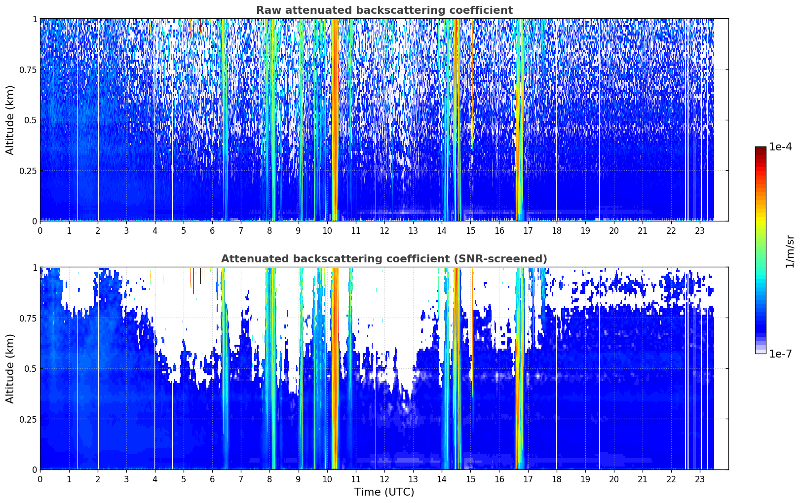Click hour tick "23" under the top plot
The height and width of the screenshot is (503, 800).
pos(700,230)
